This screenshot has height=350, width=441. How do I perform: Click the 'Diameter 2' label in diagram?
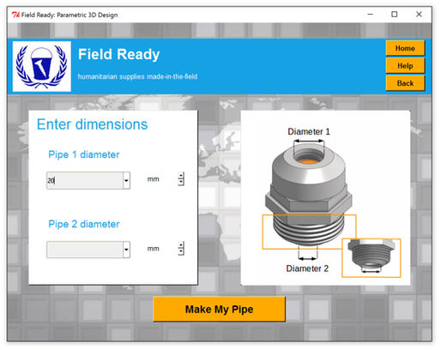pyautogui.click(x=307, y=269)
